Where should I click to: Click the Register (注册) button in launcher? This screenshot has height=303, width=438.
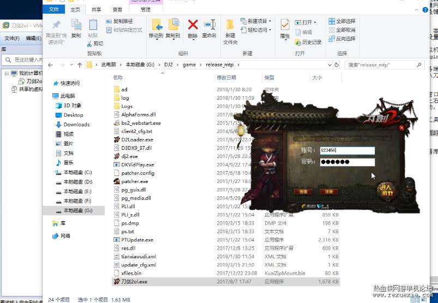pyautogui.click(x=329, y=192)
